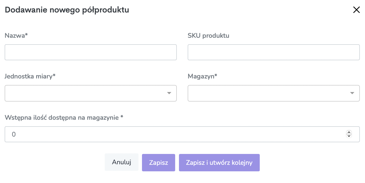The height and width of the screenshot is (183, 365).
Task: Click the Magazyn* label
Action: click(x=202, y=76)
